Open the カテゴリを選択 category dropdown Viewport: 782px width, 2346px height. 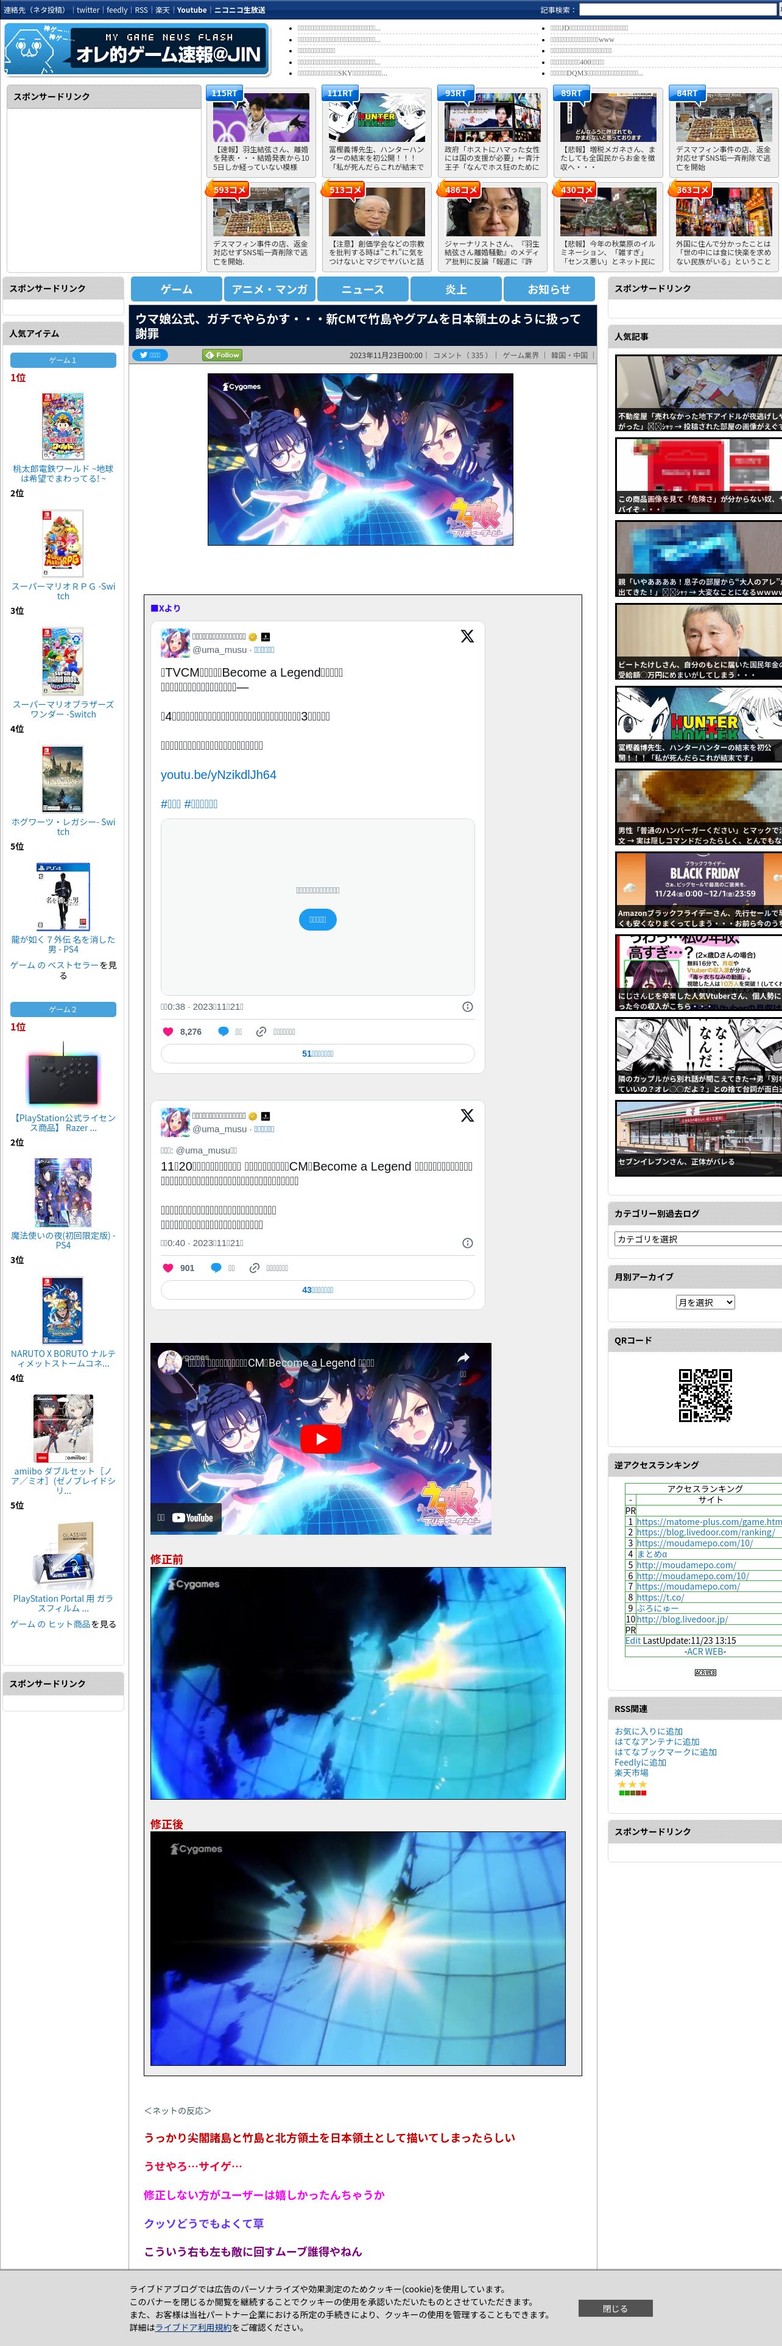click(698, 1239)
